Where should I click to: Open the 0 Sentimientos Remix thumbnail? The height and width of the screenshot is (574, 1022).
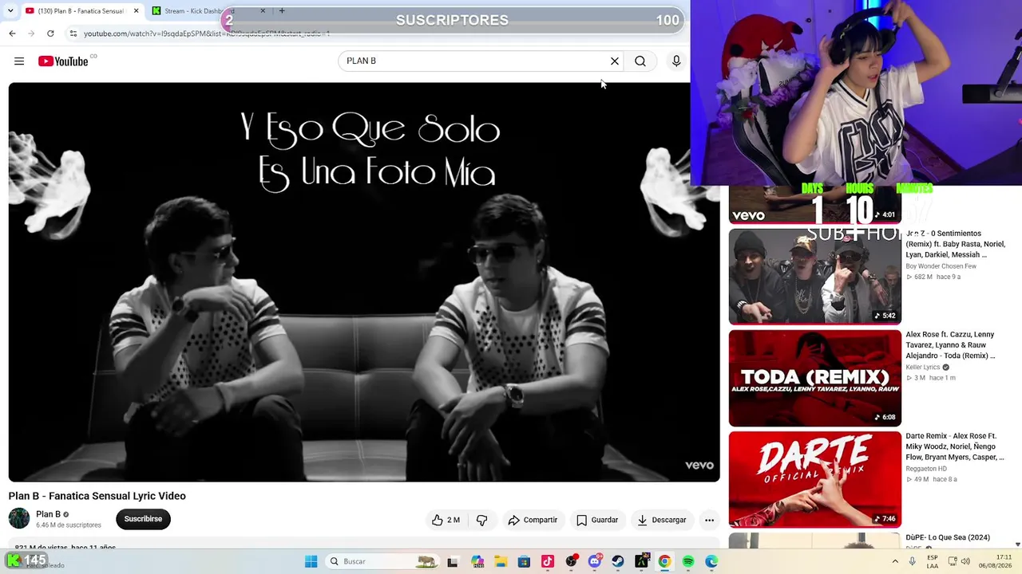(x=814, y=276)
